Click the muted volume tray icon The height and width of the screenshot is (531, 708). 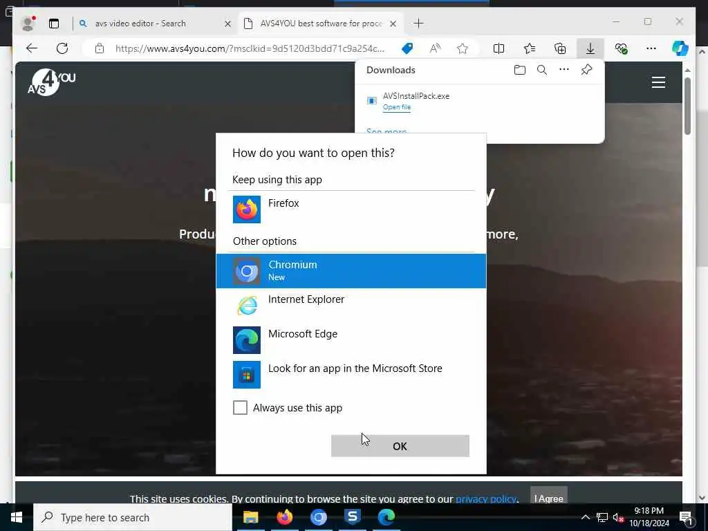(618, 517)
